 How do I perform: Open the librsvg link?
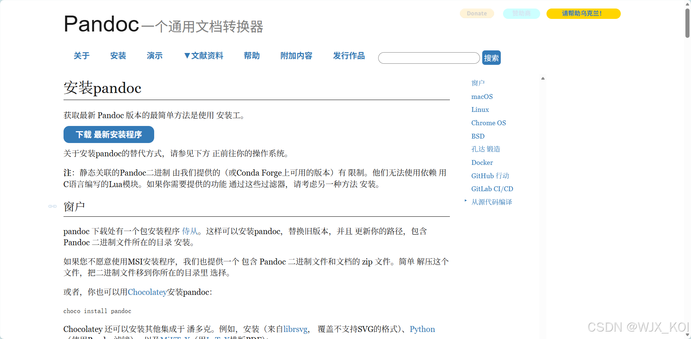tap(295, 329)
